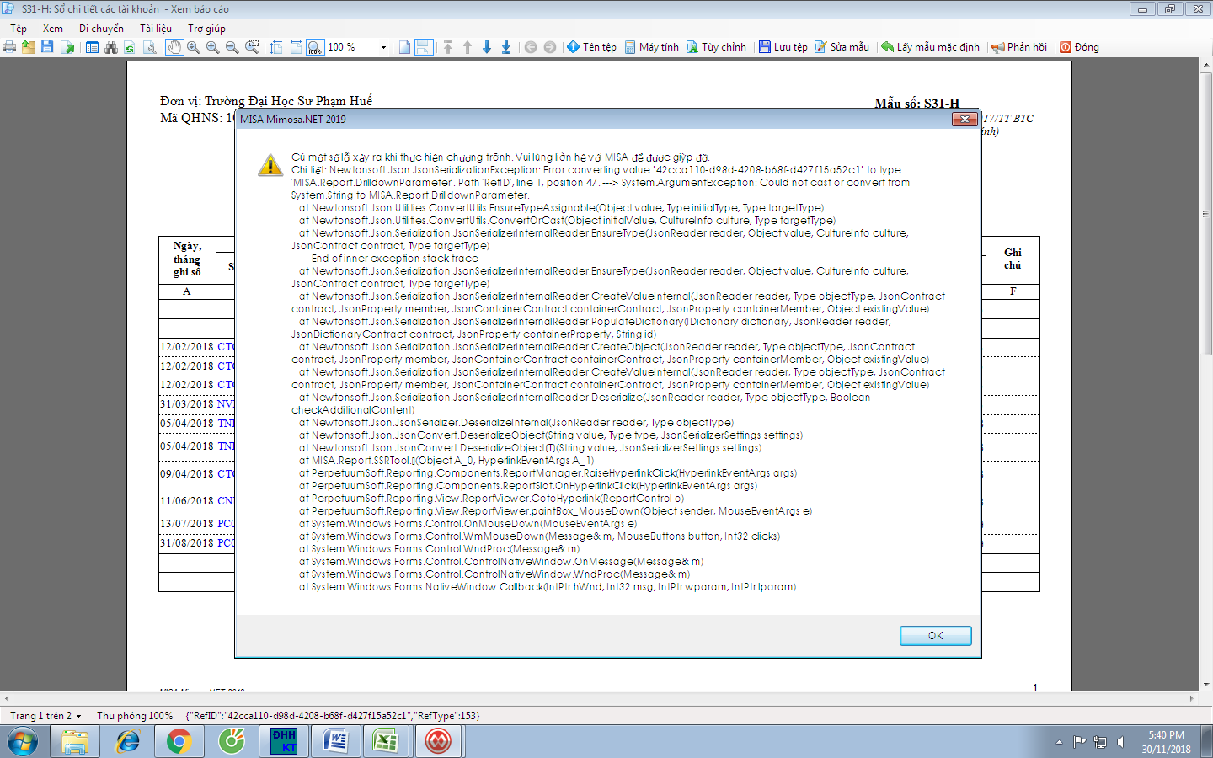The width and height of the screenshot is (1213, 758).
Task: Go to first page arrow
Action: (448, 47)
